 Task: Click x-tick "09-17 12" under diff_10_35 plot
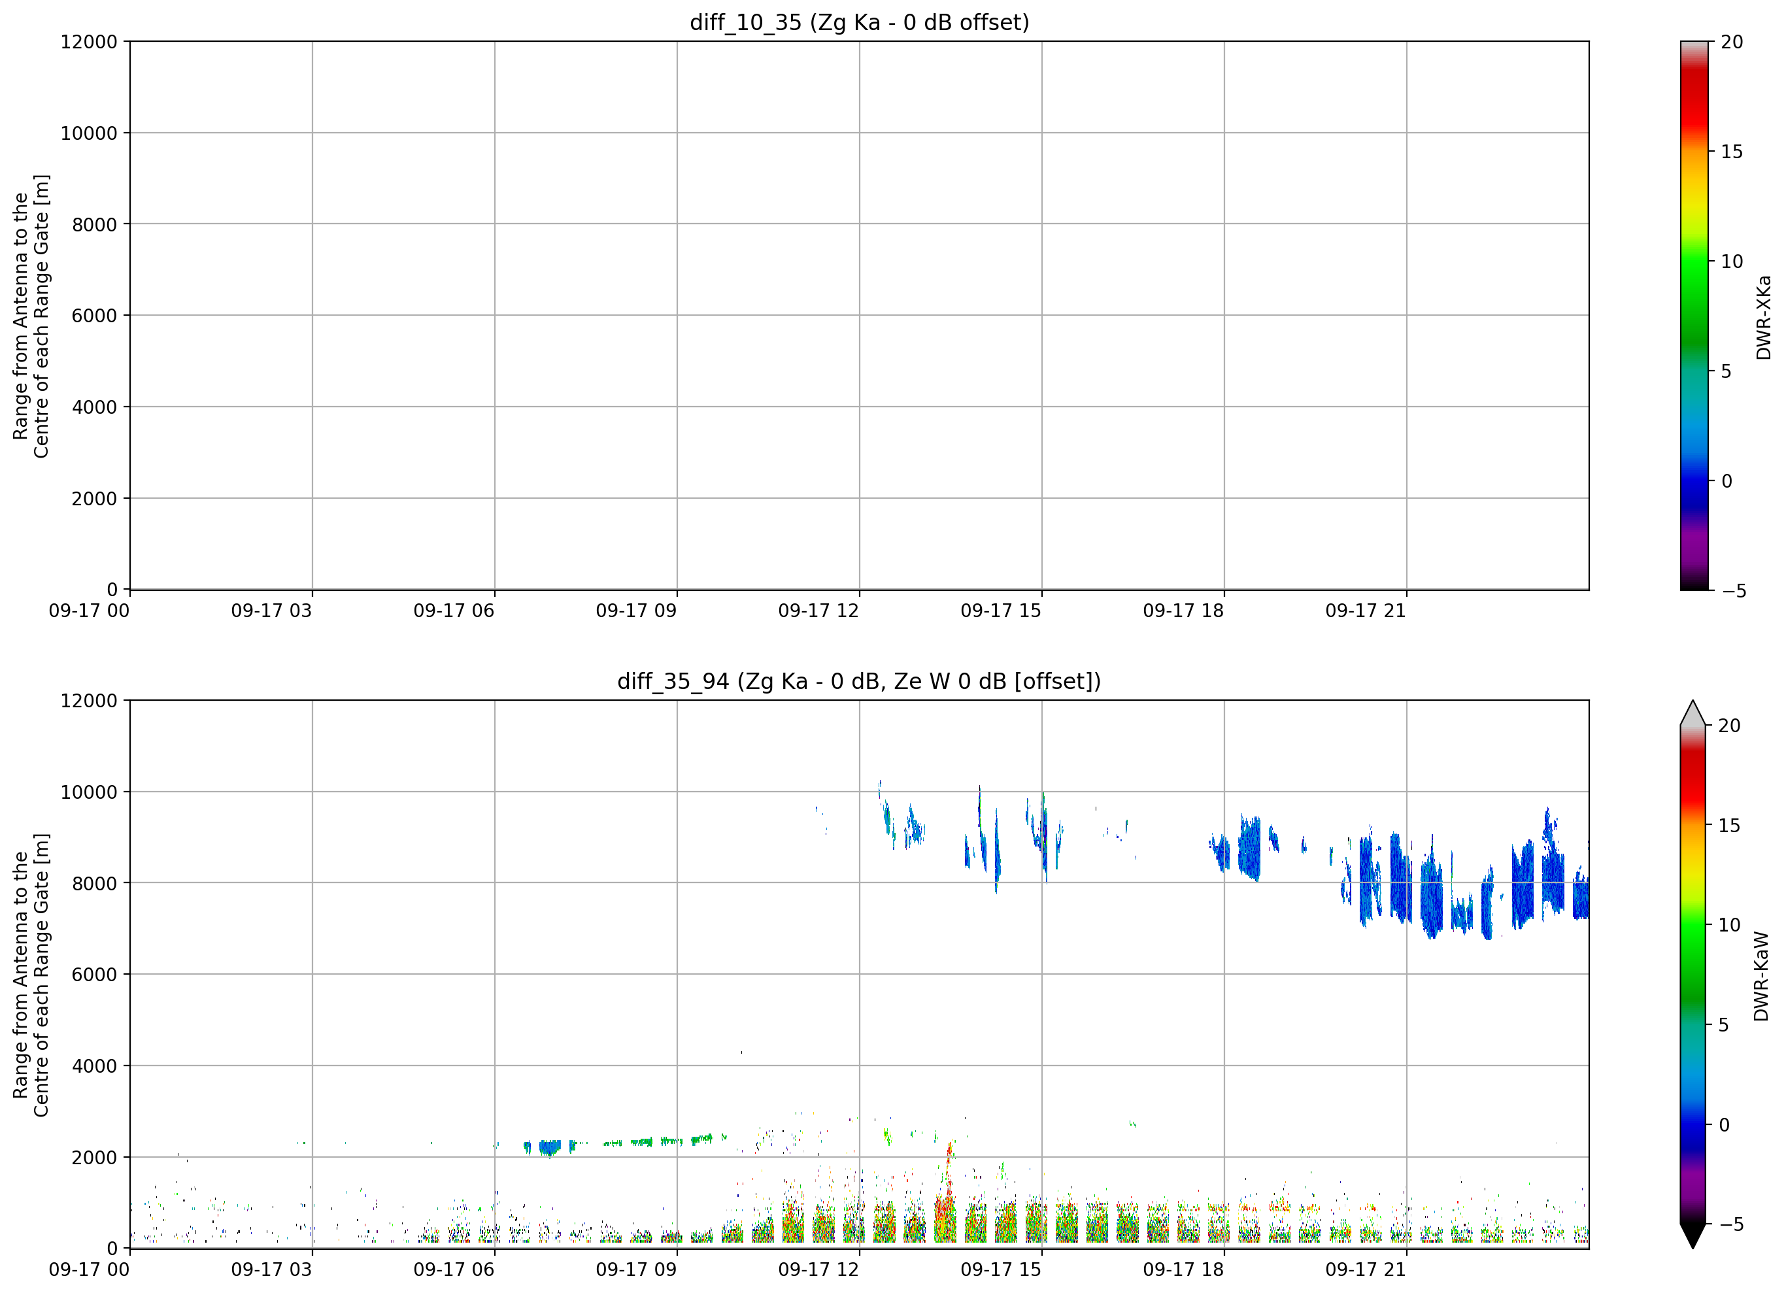(x=818, y=611)
